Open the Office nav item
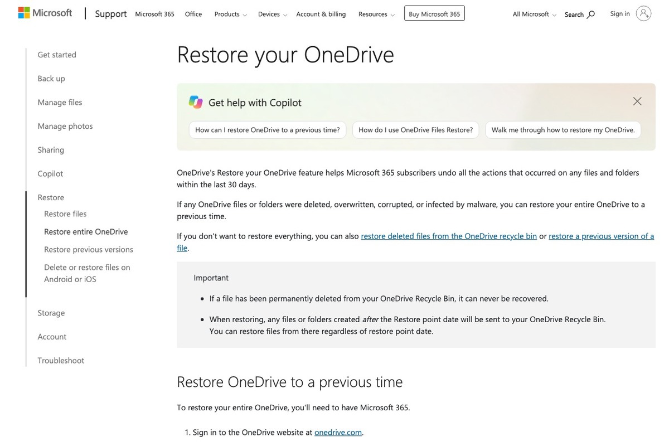669x446 pixels. click(193, 14)
